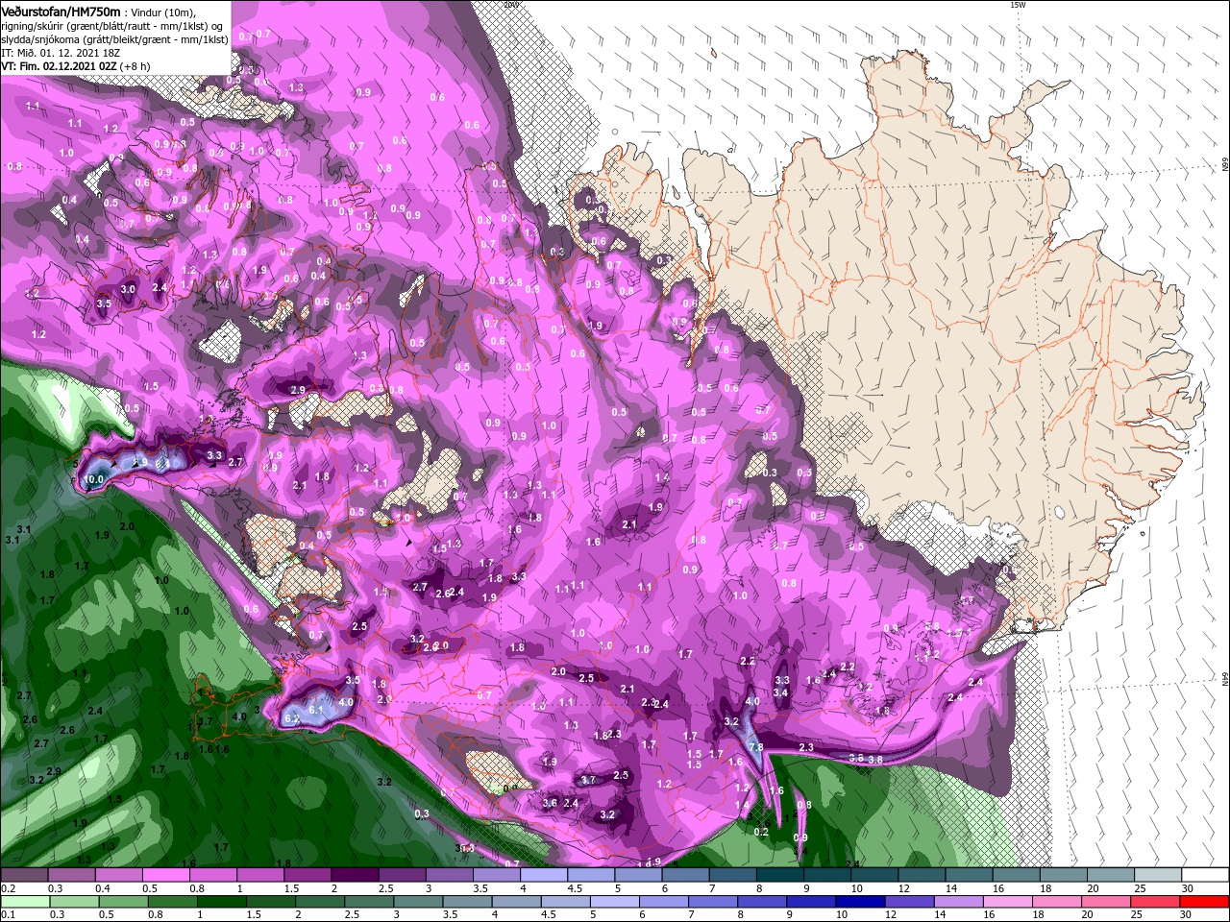Pick the pale green 0.1–0.3 rain legend swatch
The image size is (1230, 922).
(24, 902)
